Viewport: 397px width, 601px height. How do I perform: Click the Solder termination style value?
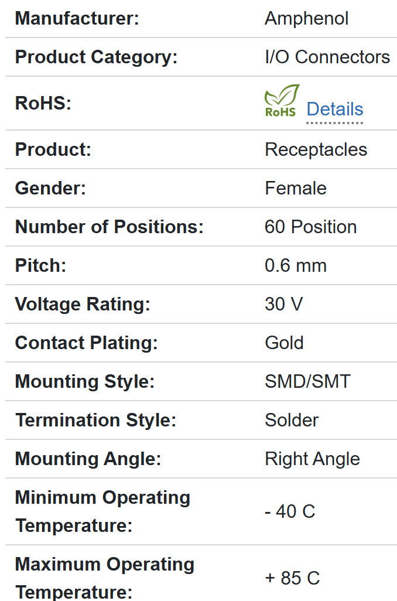pyautogui.click(x=292, y=420)
